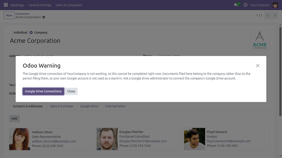Image resolution: width=282 pixels, height=158 pixels.
Task: Select the Individual radio option
Action: [11, 32]
